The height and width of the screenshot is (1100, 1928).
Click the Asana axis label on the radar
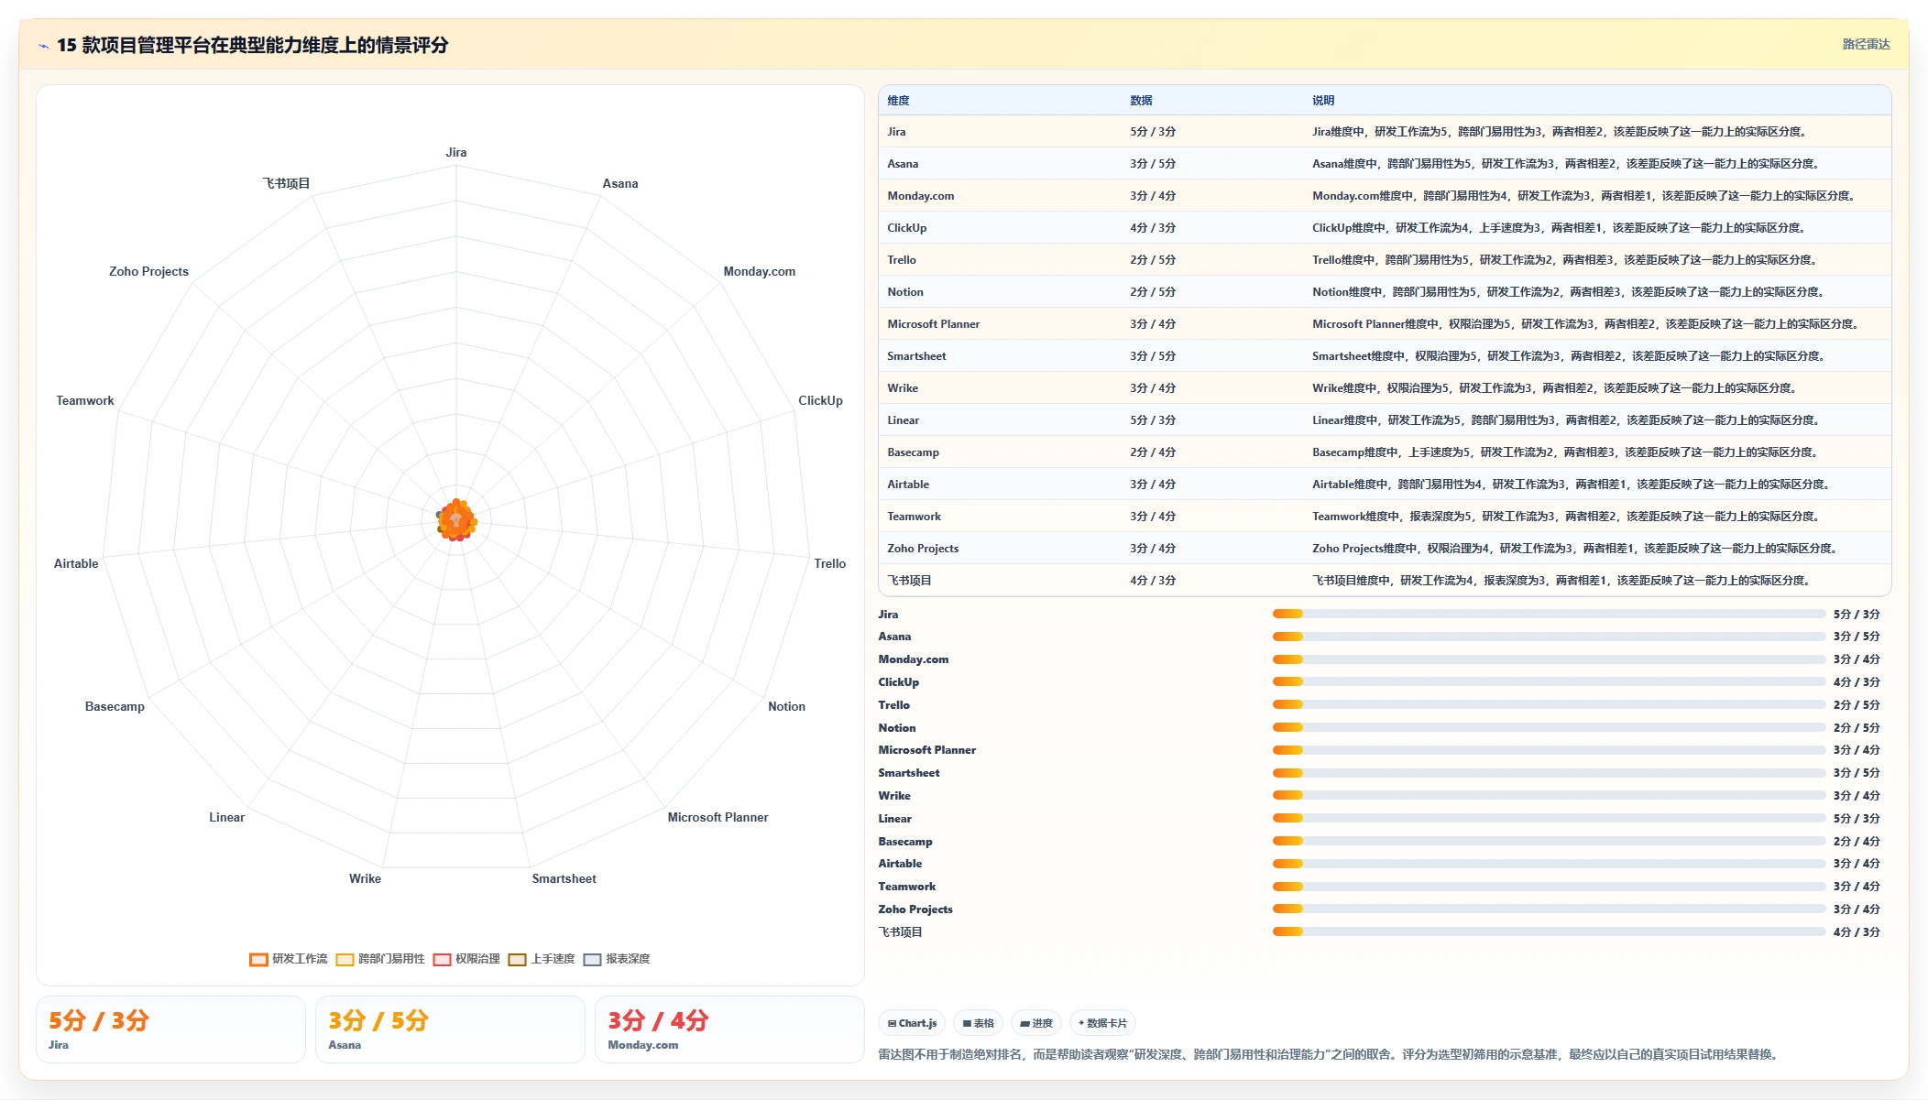click(620, 184)
